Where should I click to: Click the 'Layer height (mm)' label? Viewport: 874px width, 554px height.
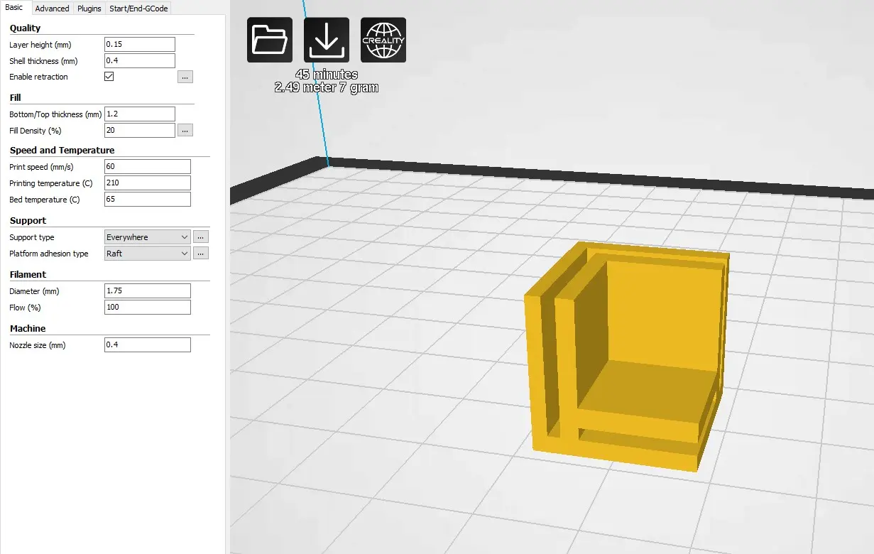[40, 45]
